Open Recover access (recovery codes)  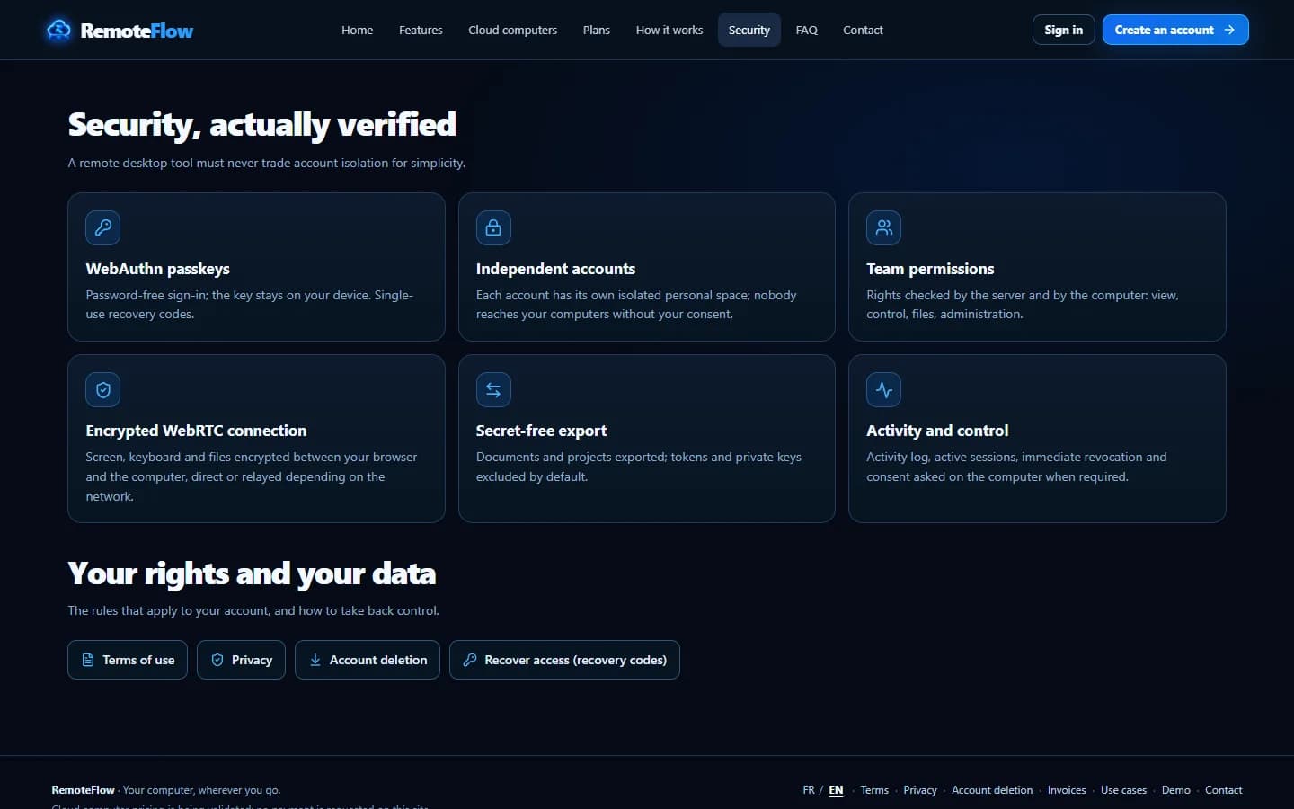(x=564, y=660)
